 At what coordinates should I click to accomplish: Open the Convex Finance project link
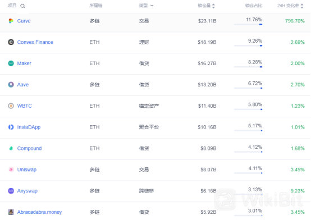pos(35,42)
